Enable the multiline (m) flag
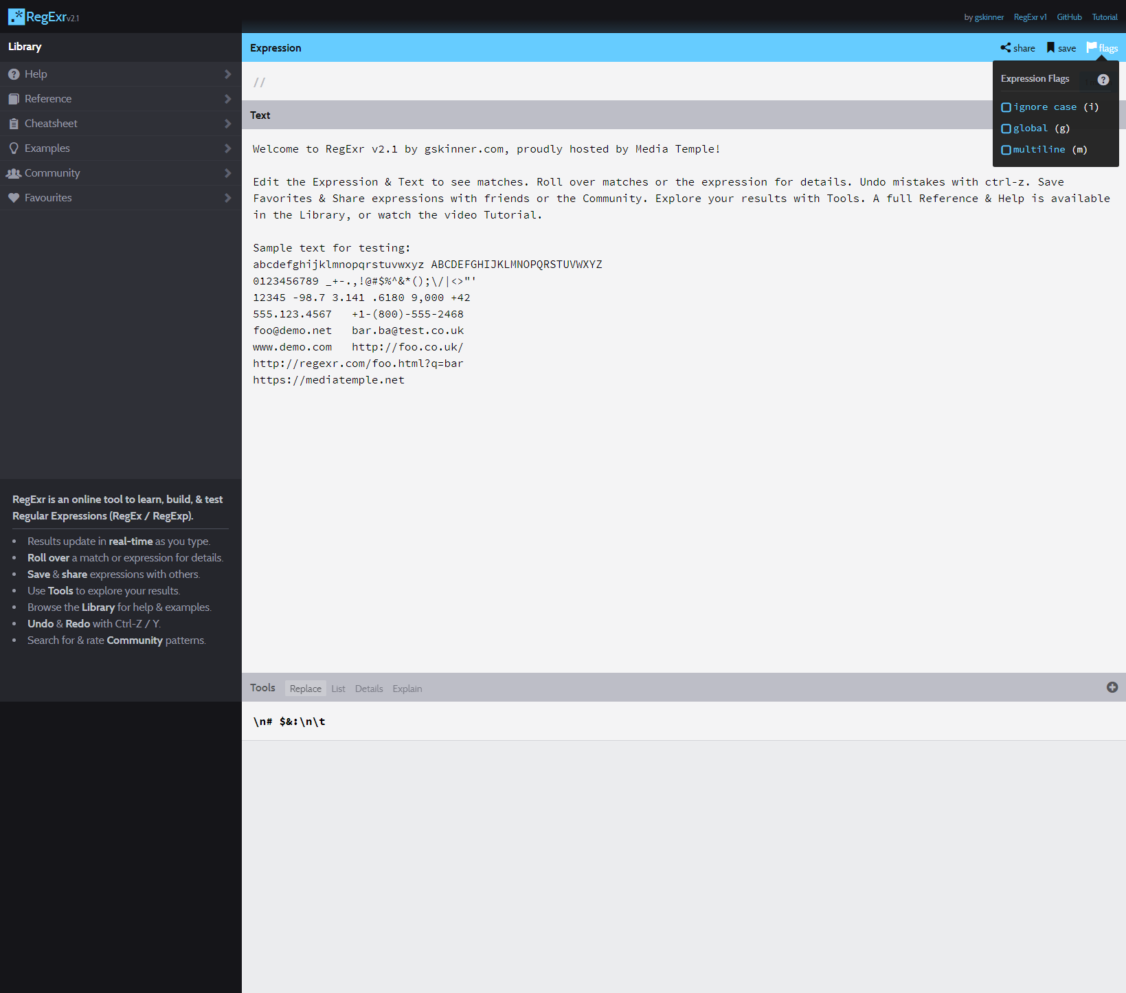 pyautogui.click(x=1006, y=150)
